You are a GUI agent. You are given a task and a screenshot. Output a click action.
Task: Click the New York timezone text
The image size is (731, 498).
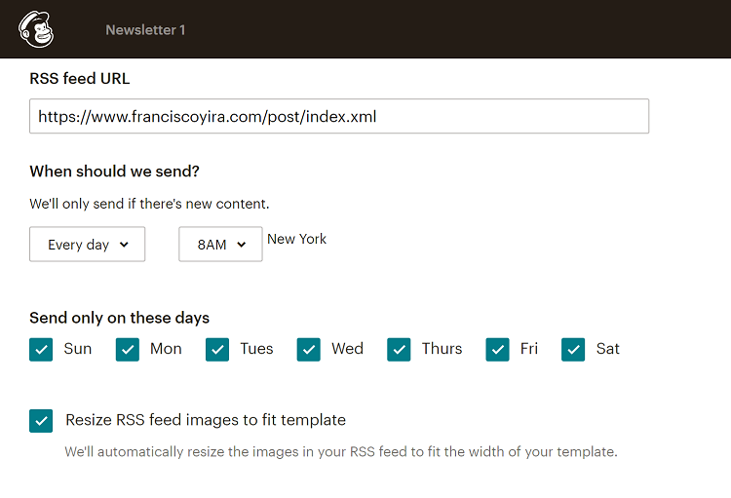click(x=297, y=239)
